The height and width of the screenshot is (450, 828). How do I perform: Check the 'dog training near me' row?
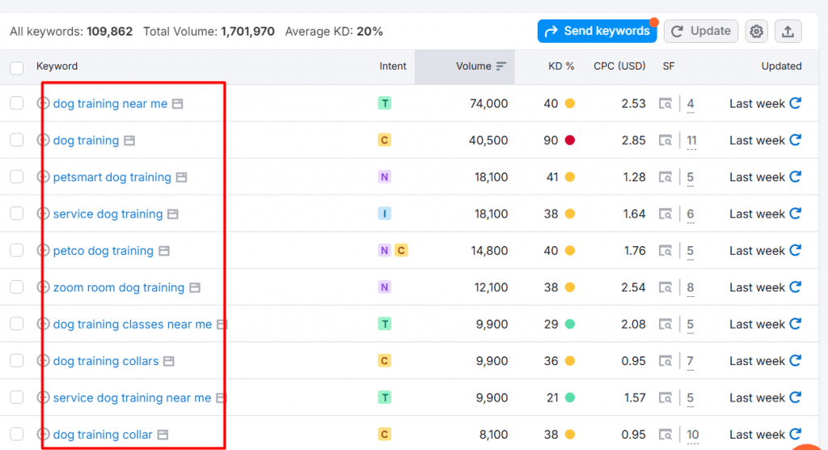coord(17,103)
